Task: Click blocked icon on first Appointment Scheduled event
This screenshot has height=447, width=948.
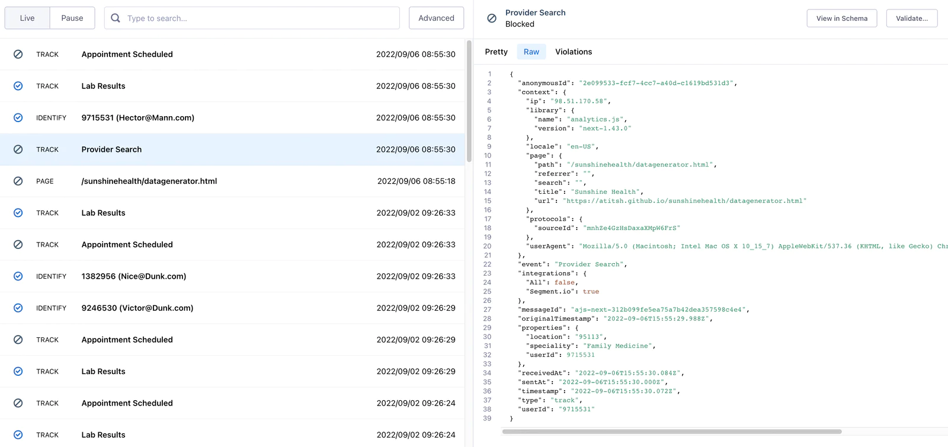Action: 18,54
